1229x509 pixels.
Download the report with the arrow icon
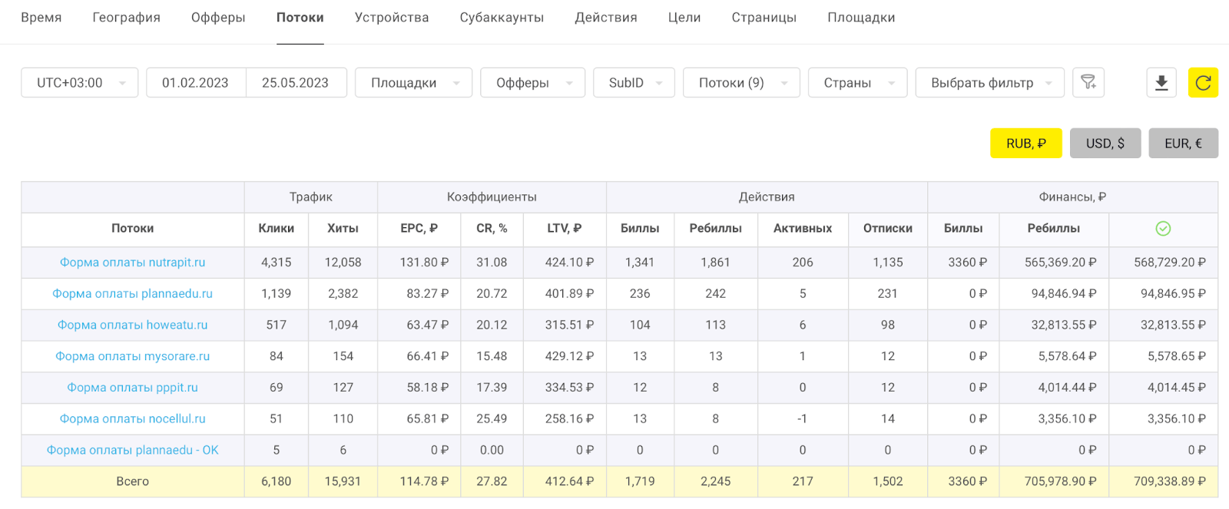(1161, 82)
